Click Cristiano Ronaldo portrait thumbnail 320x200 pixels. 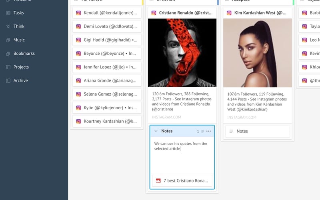pyautogui.click(x=182, y=53)
